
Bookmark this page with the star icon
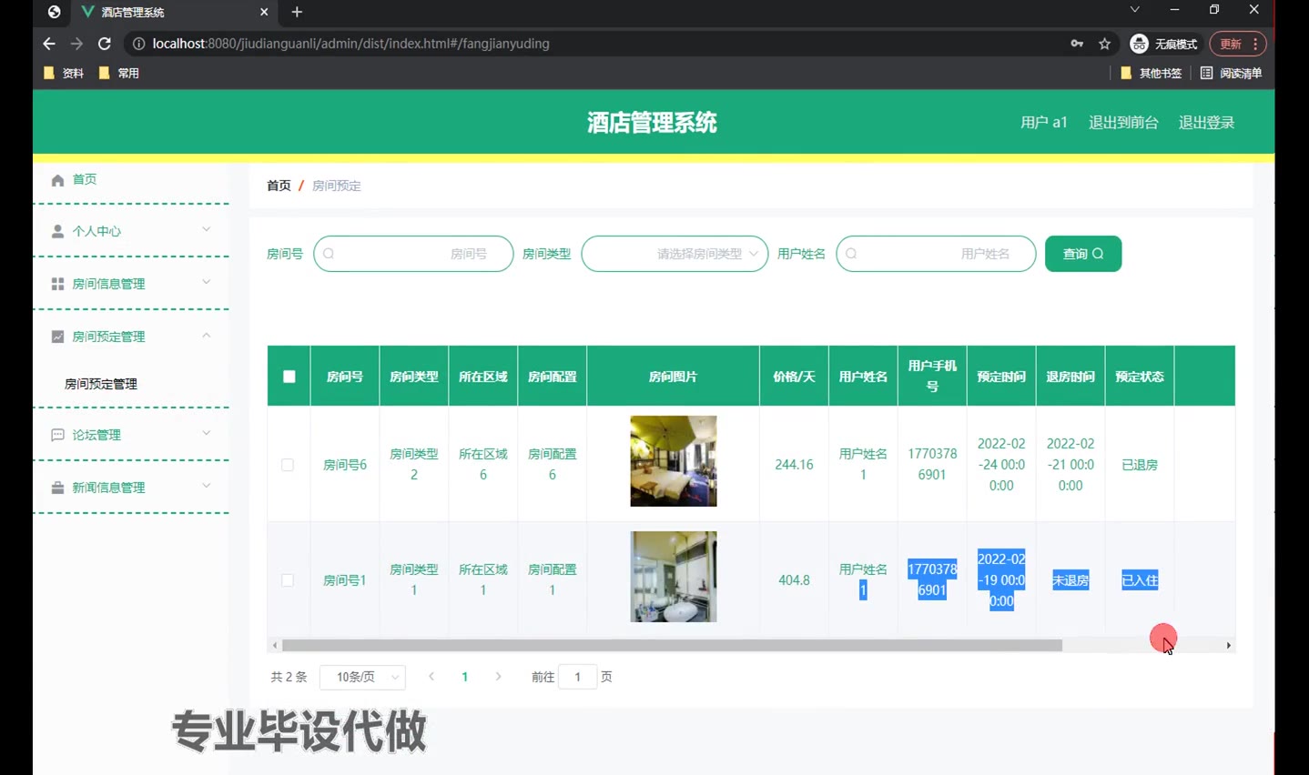pos(1104,44)
